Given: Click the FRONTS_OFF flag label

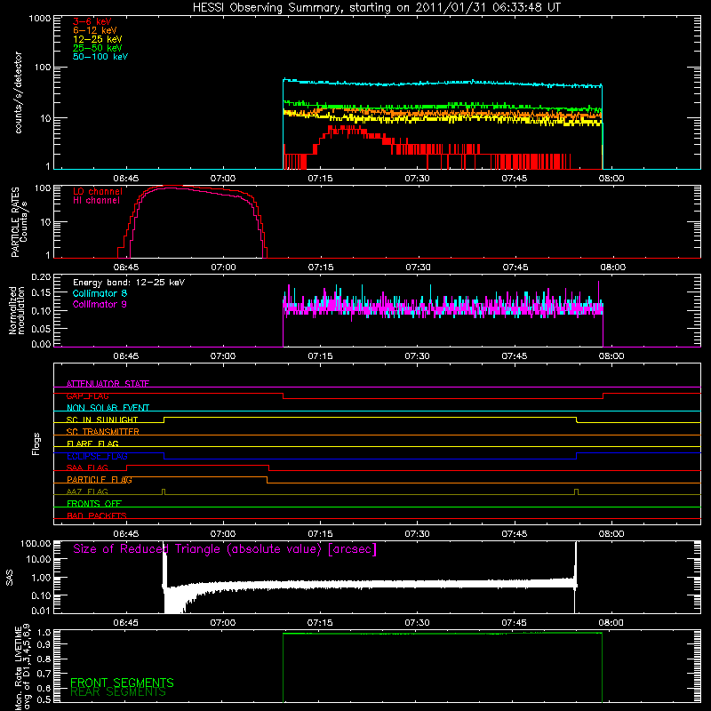Looking at the screenshot, I should click(94, 504).
